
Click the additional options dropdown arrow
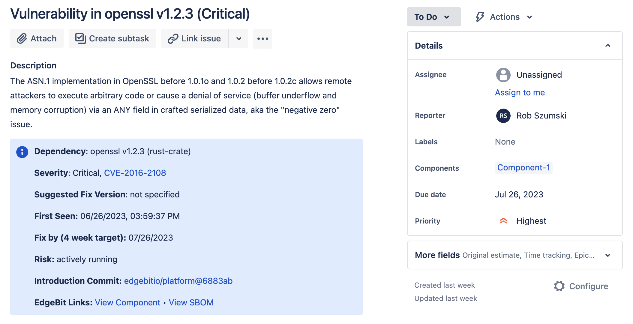coord(239,38)
